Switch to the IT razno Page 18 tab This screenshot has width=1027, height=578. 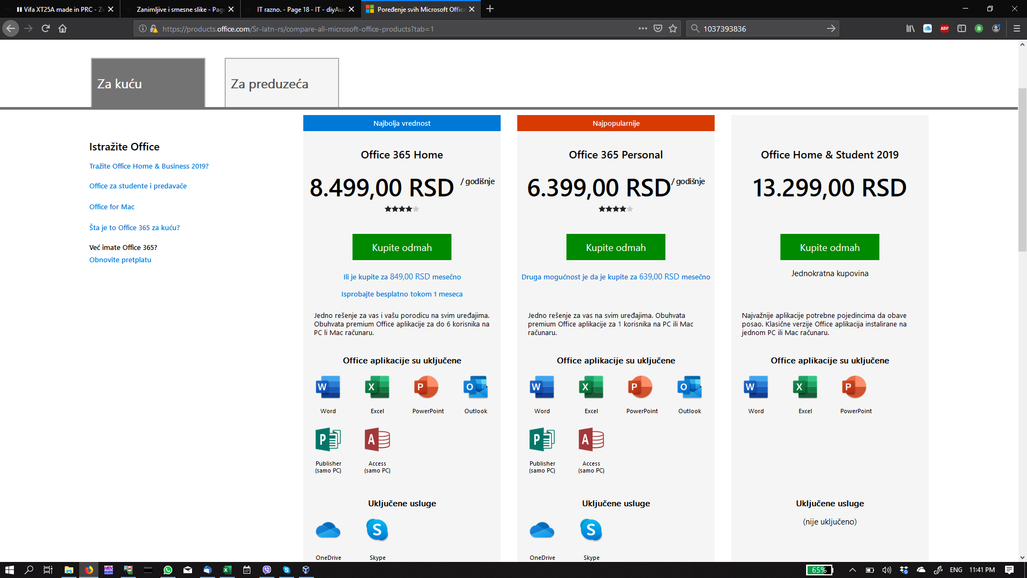point(301,9)
